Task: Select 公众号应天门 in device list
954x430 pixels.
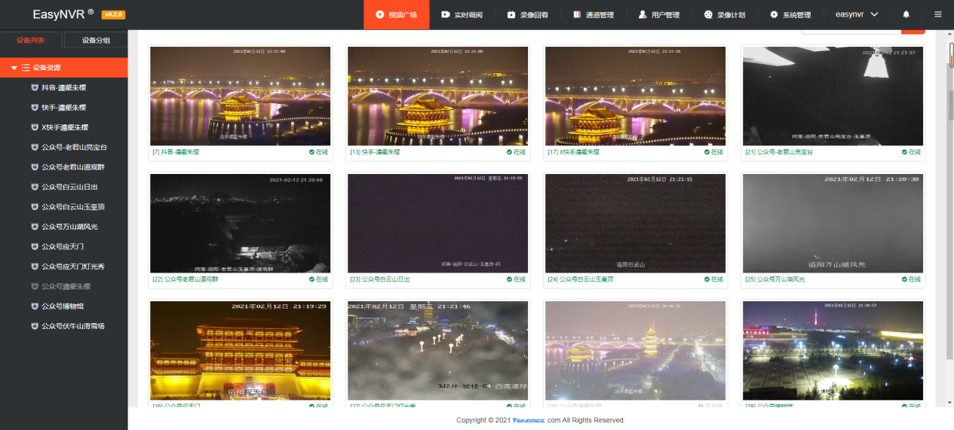Action: [x=63, y=246]
